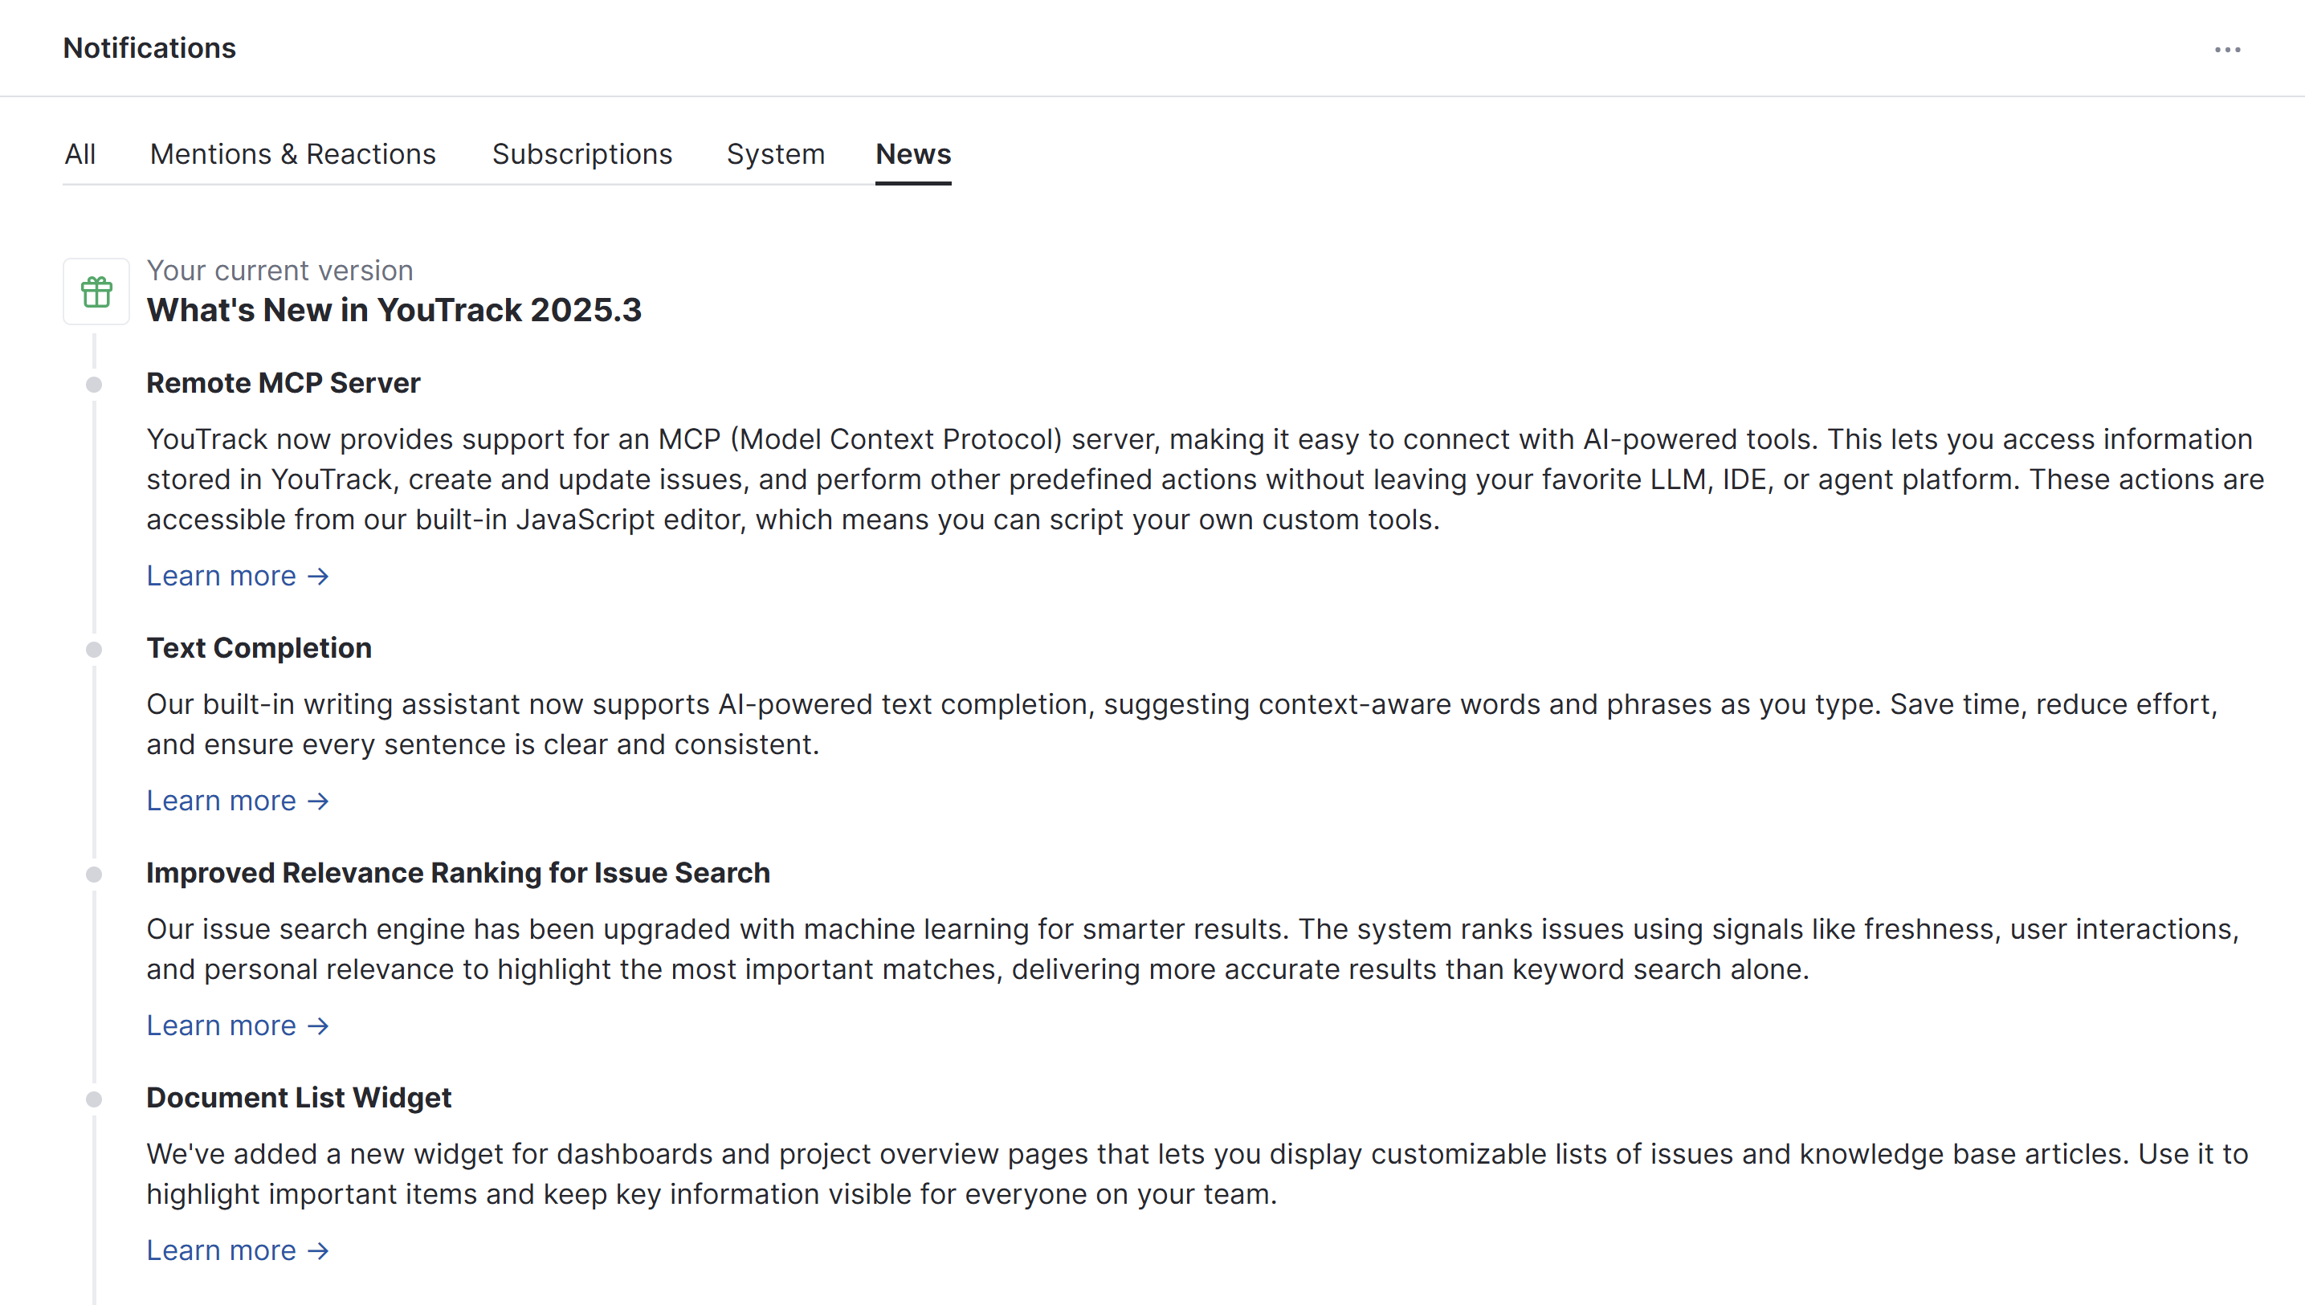Image resolution: width=2305 pixels, height=1305 pixels.
Task: Follow Learn more link for Text Completion
Action: (238, 801)
